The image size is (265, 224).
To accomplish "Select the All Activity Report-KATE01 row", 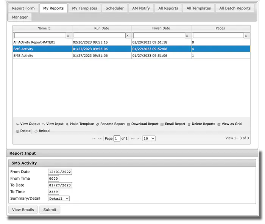I will (x=131, y=42).
